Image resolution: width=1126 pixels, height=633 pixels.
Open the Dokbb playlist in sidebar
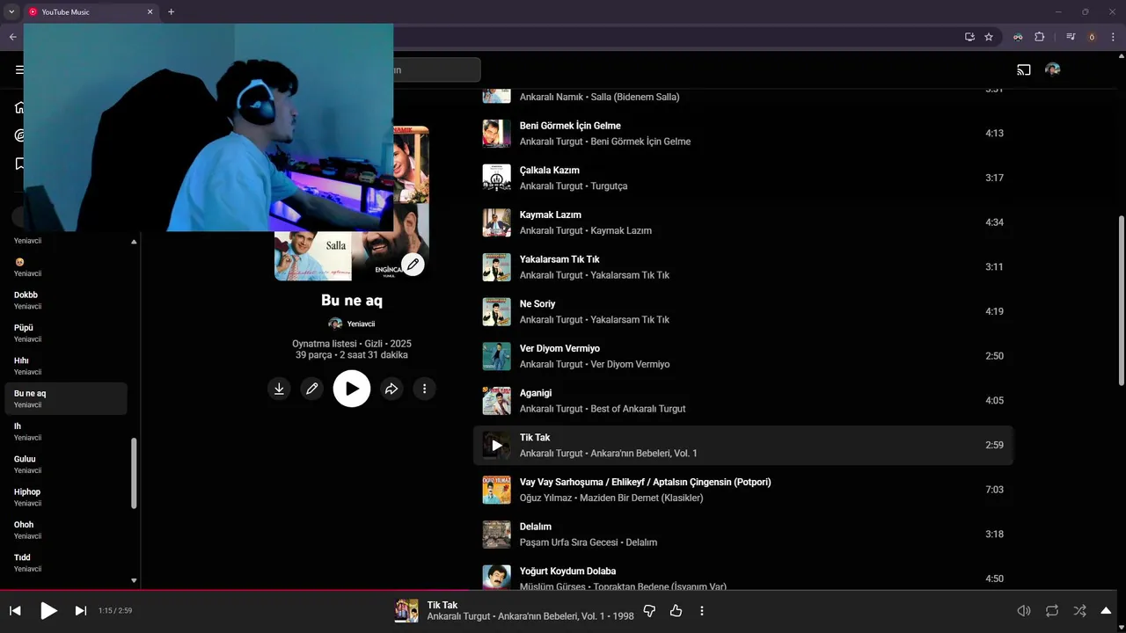(x=66, y=300)
